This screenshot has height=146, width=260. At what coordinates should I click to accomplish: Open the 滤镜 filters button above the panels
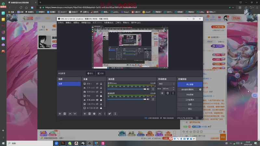101,73
